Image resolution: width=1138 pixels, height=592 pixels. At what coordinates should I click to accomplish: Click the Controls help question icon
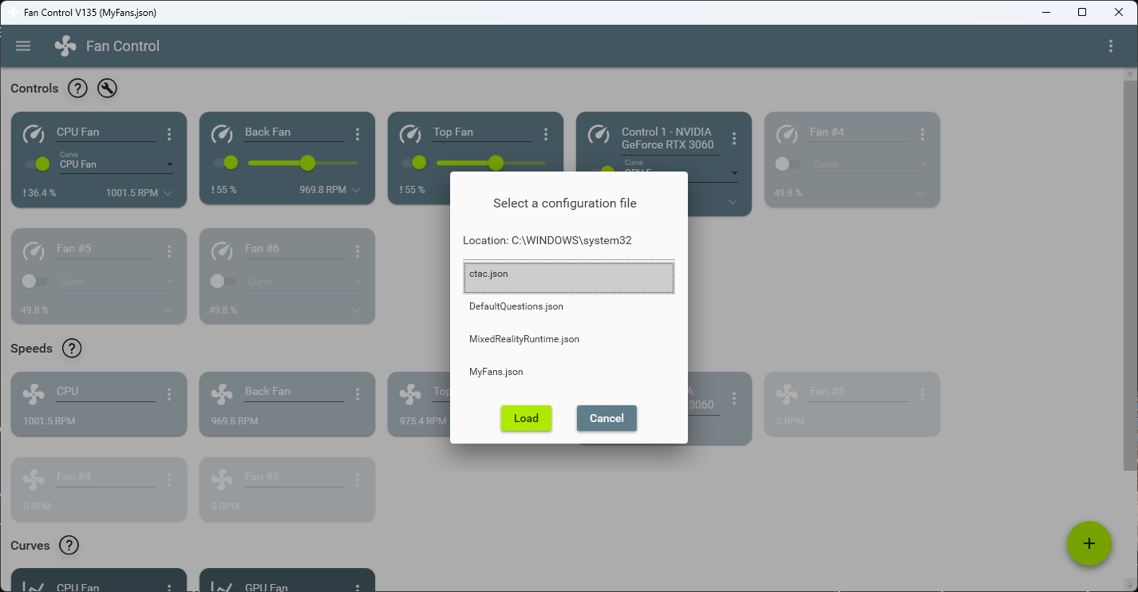point(77,88)
